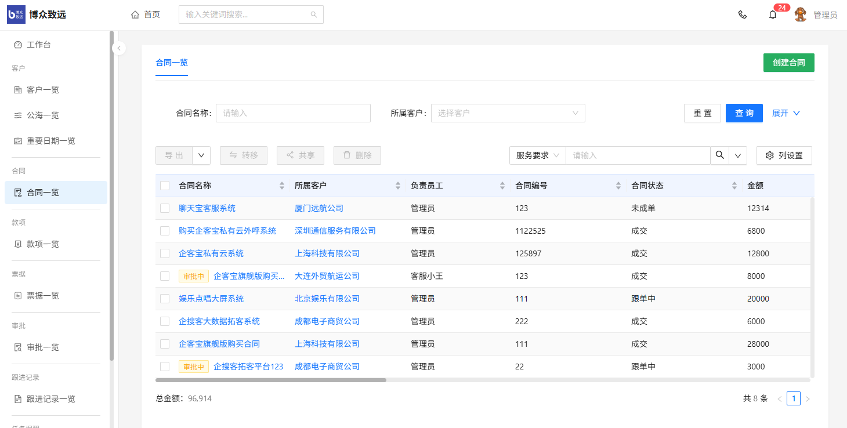Expand the 服务要求 field selector dropdown
The height and width of the screenshot is (428, 847).
[x=537, y=155]
